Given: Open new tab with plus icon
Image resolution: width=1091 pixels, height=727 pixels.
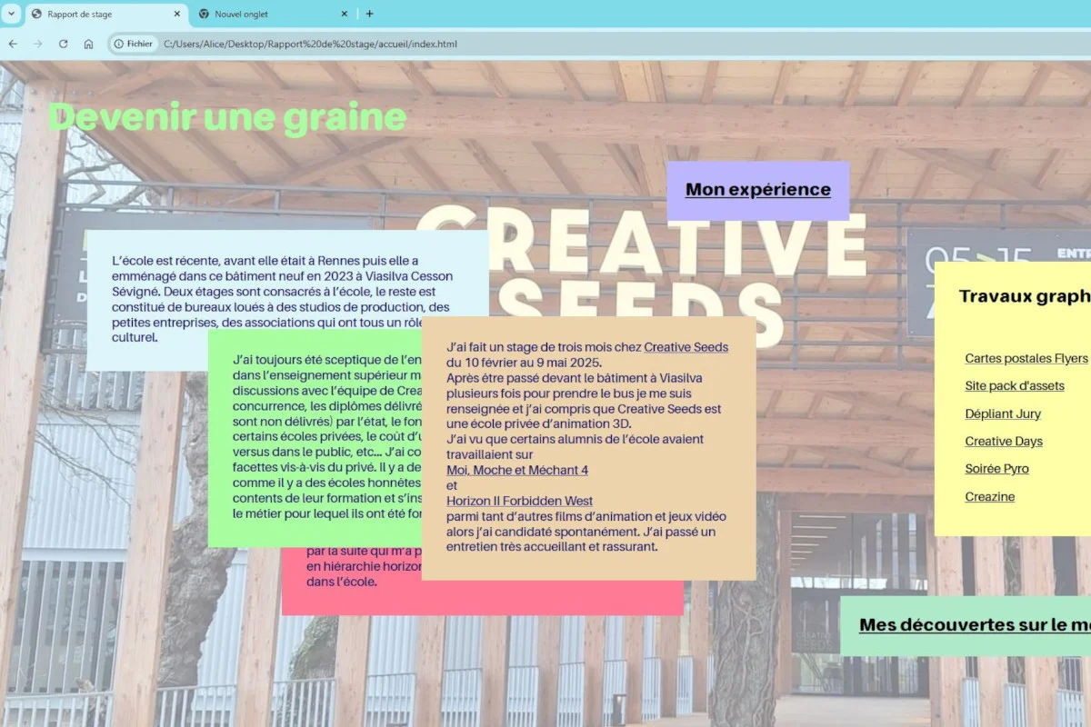Looking at the screenshot, I should tap(369, 14).
